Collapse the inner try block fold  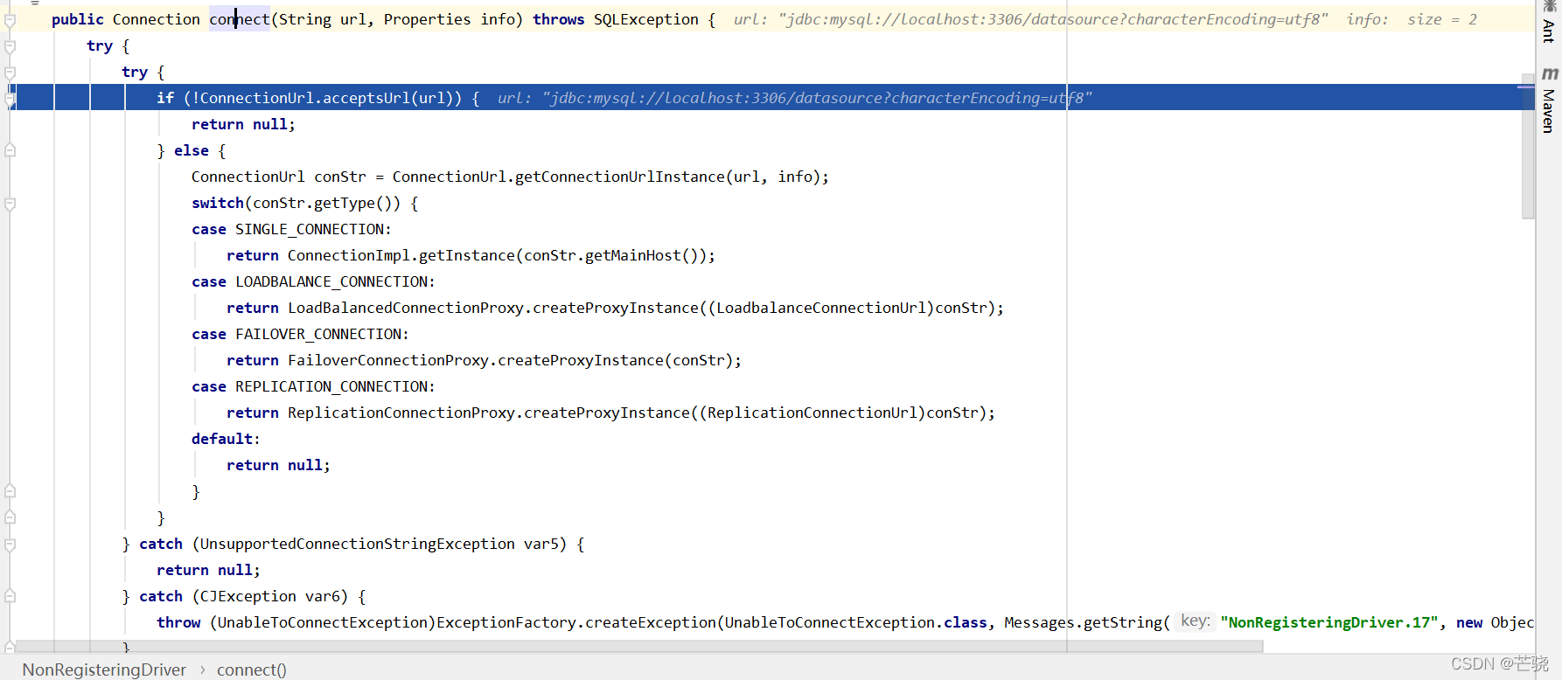pos(10,72)
